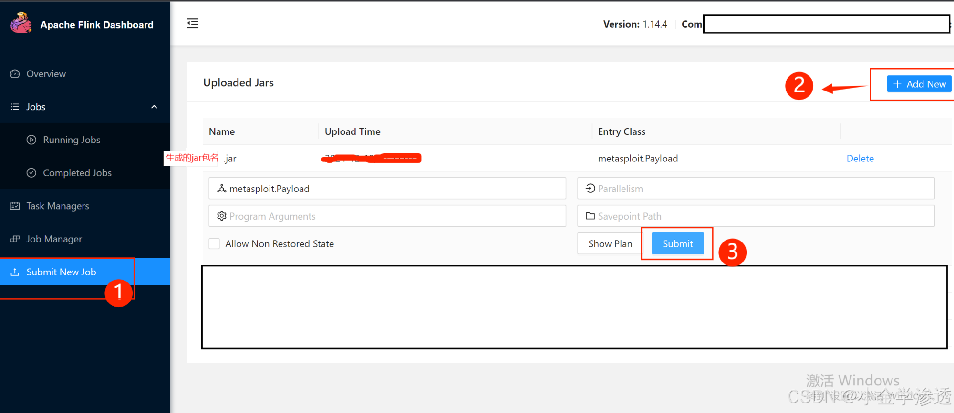Image resolution: width=954 pixels, height=413 pixels.
Task: Click the Version 1.14.4 label
Action: click(635, 24)
